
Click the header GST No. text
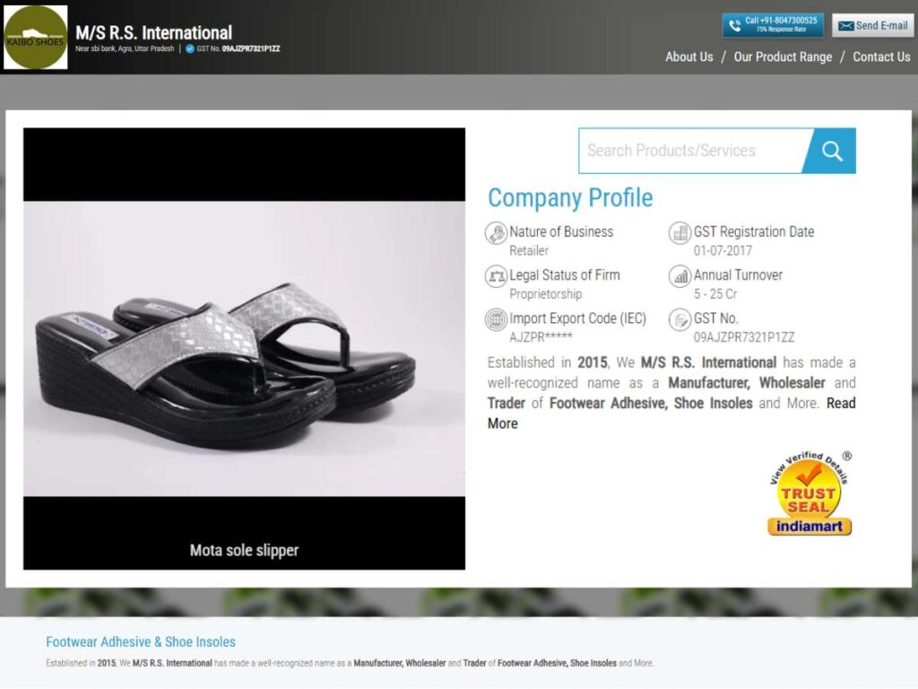[x=238, y=48]
